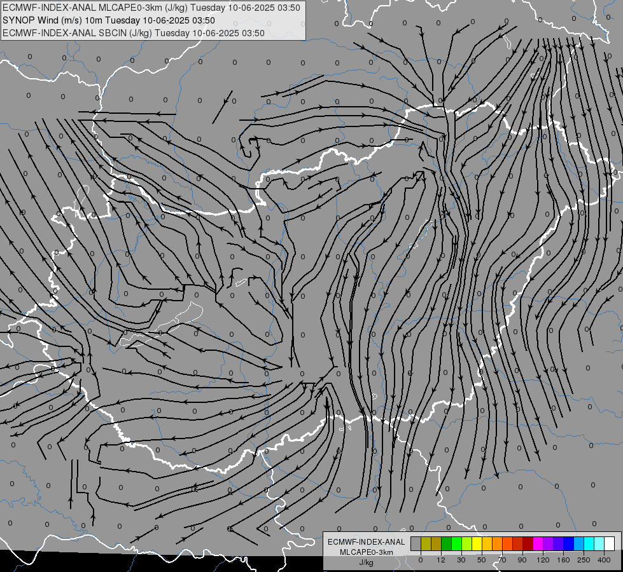The height and width of the screenshot is (572, 623).
Task: Click the legend label '120'
Action: tap(543, 560)
